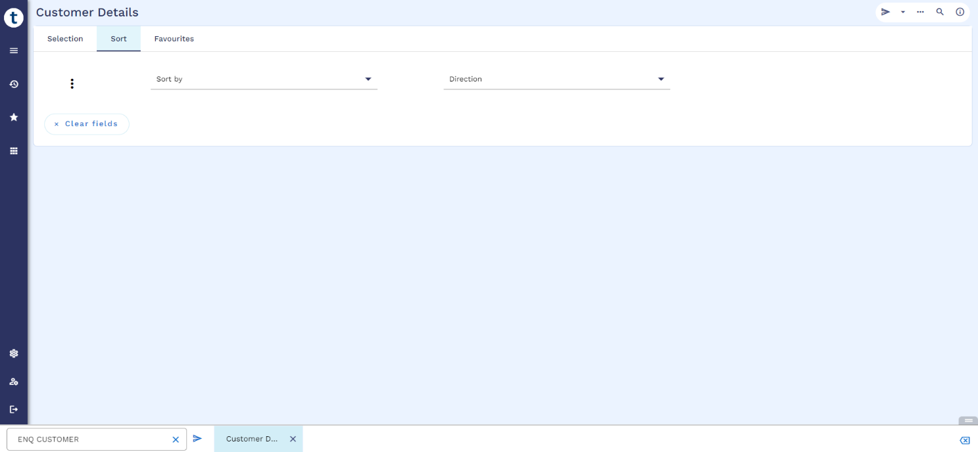Click the ENQ CUSTOMER command input field

89,440
